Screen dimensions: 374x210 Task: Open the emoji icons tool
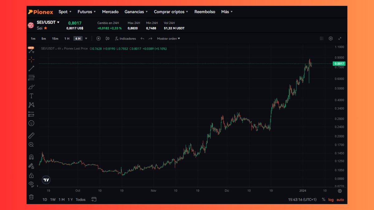click(31, 123)
